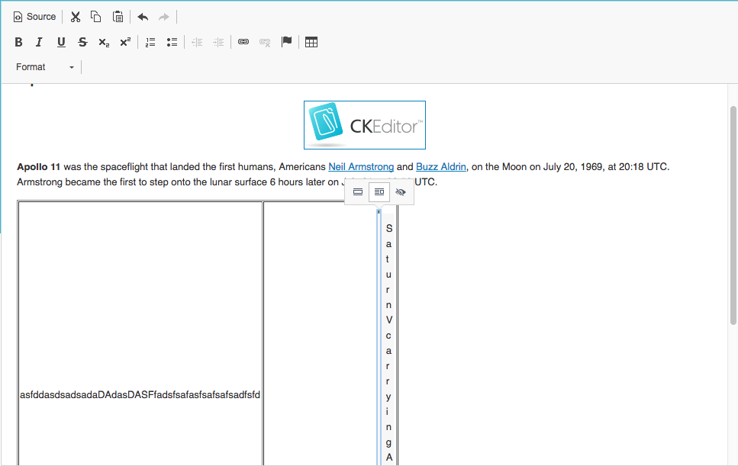738x466 pixels.
Task: Toggle Subscript formatting
Action: coord(104,42)
